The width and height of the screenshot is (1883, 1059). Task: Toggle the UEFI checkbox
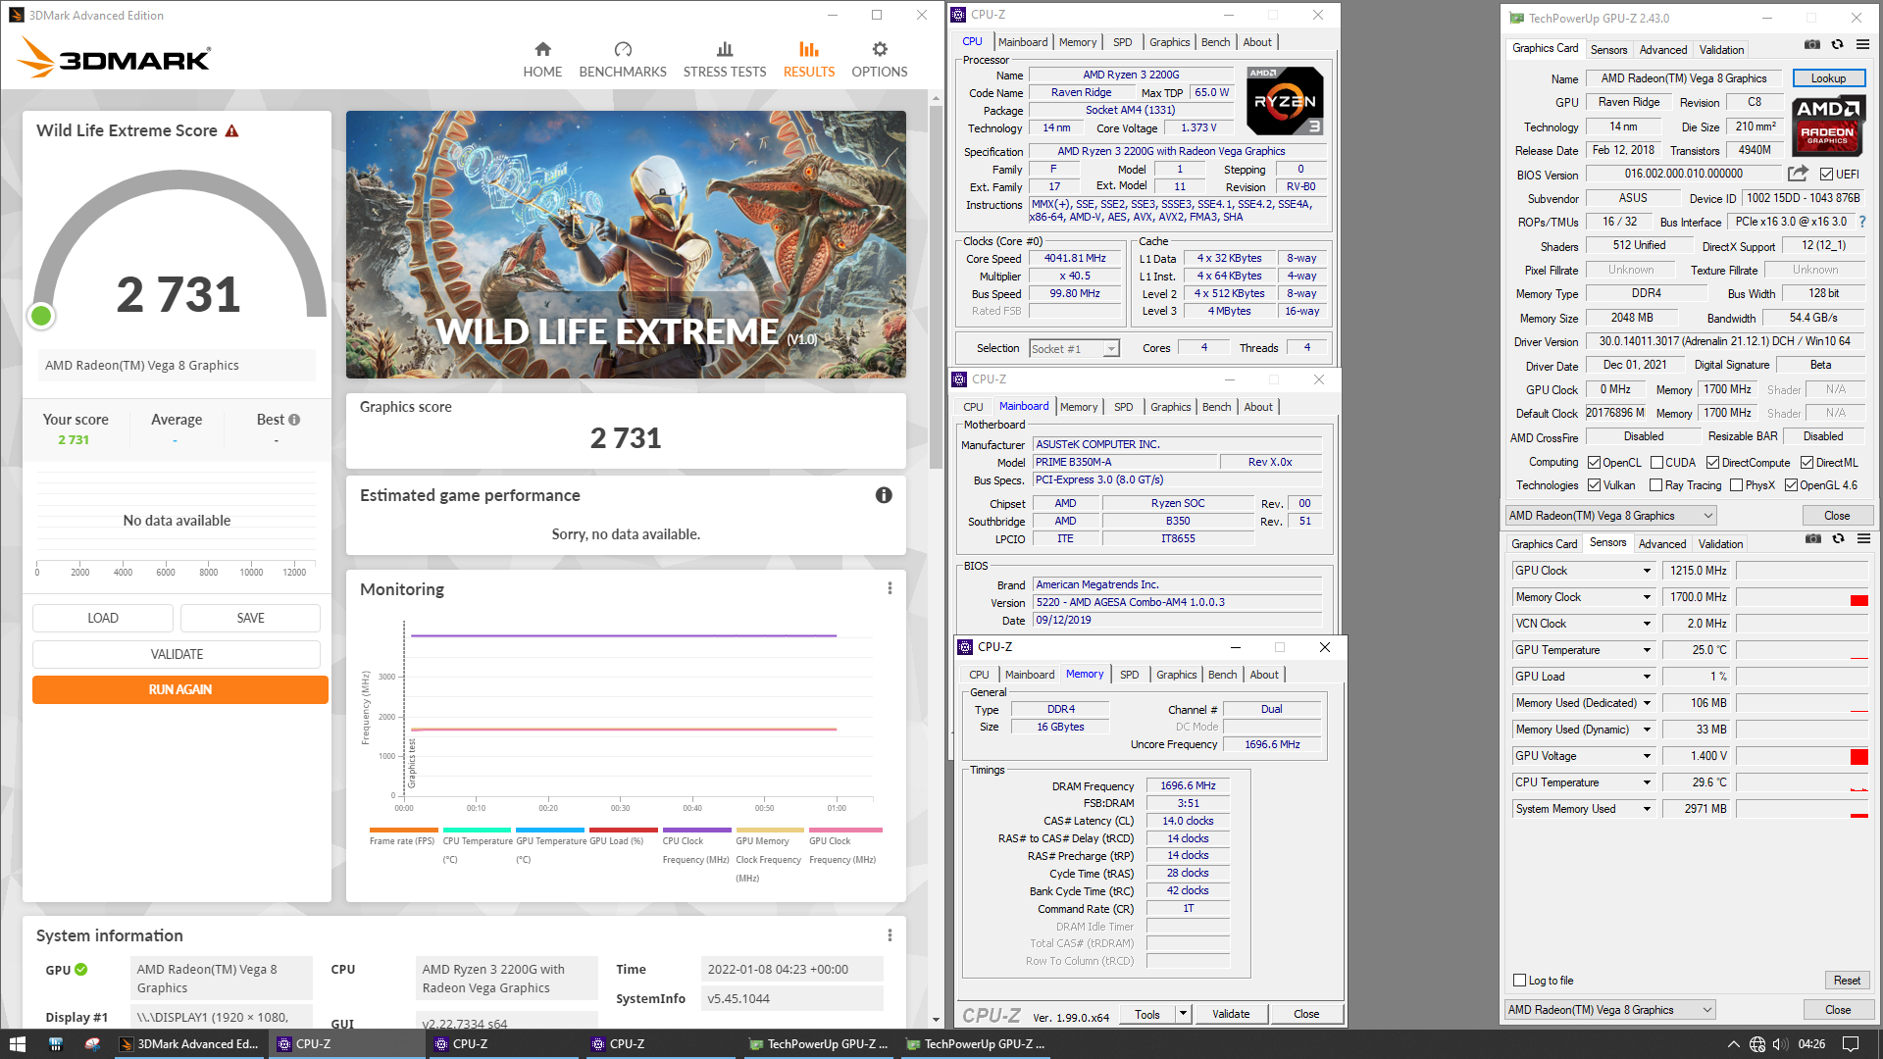[1826, 175]
